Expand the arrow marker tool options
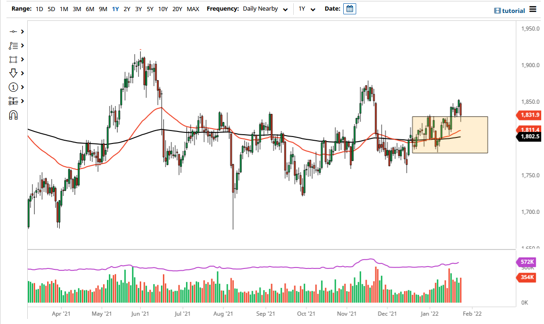The height and width of the screenshot is (324, 544). click(x=23, y=73)
